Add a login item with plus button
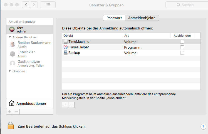This screenshot has height=134, width=208. click(65, 105)
